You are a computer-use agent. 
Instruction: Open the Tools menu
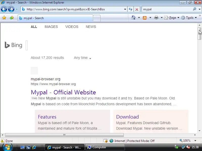click(x=189, y=18)
